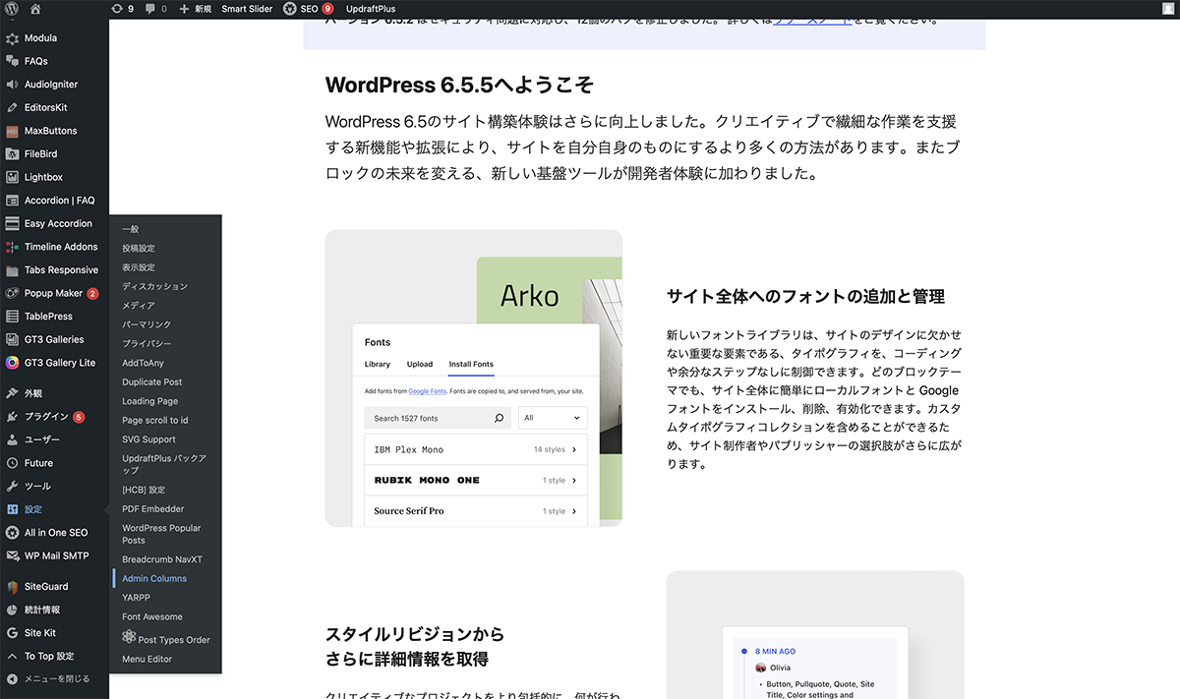This screenshot has height=699, width=1180.
Task: Follow the Google Fonts link
Action: tap(427, 391)
